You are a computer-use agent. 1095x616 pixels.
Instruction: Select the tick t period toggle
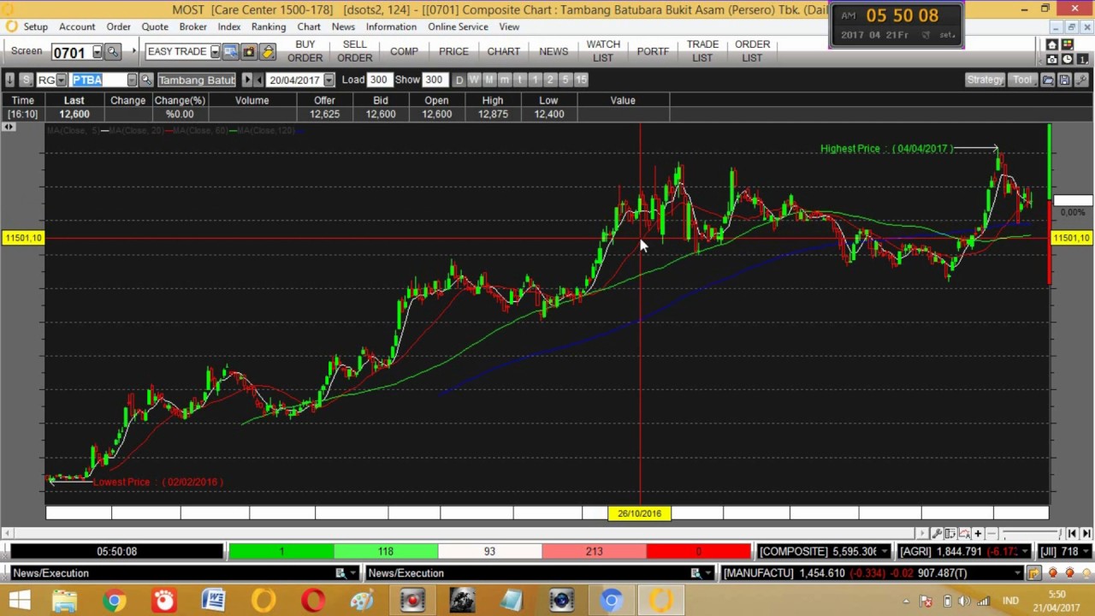[x=519, y=80]
